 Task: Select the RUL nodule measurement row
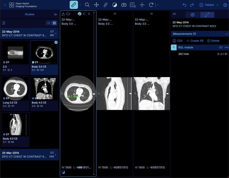200,48
